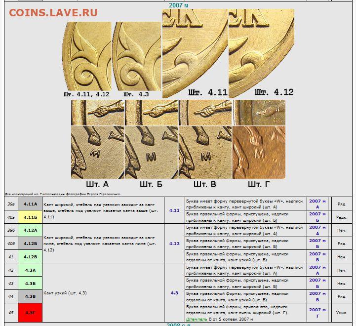356x326 pixels.
Task: Click row number 44
Action: 11,296
